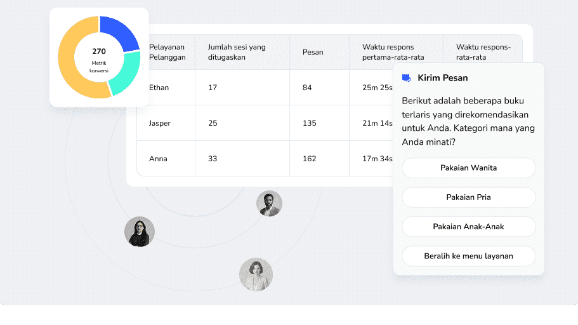
Task: Select the Pakaian Wanita option
Action: pos(468,168)
